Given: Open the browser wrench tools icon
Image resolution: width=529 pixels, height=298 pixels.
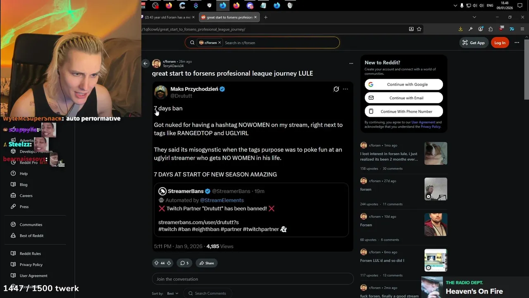Looking at the screenshot, I should pos(470,29).
